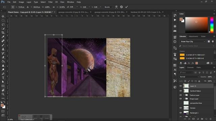Select the Path Selection tool
The width and height of the screenshot is (216, 121).
[x=3, y=82]
